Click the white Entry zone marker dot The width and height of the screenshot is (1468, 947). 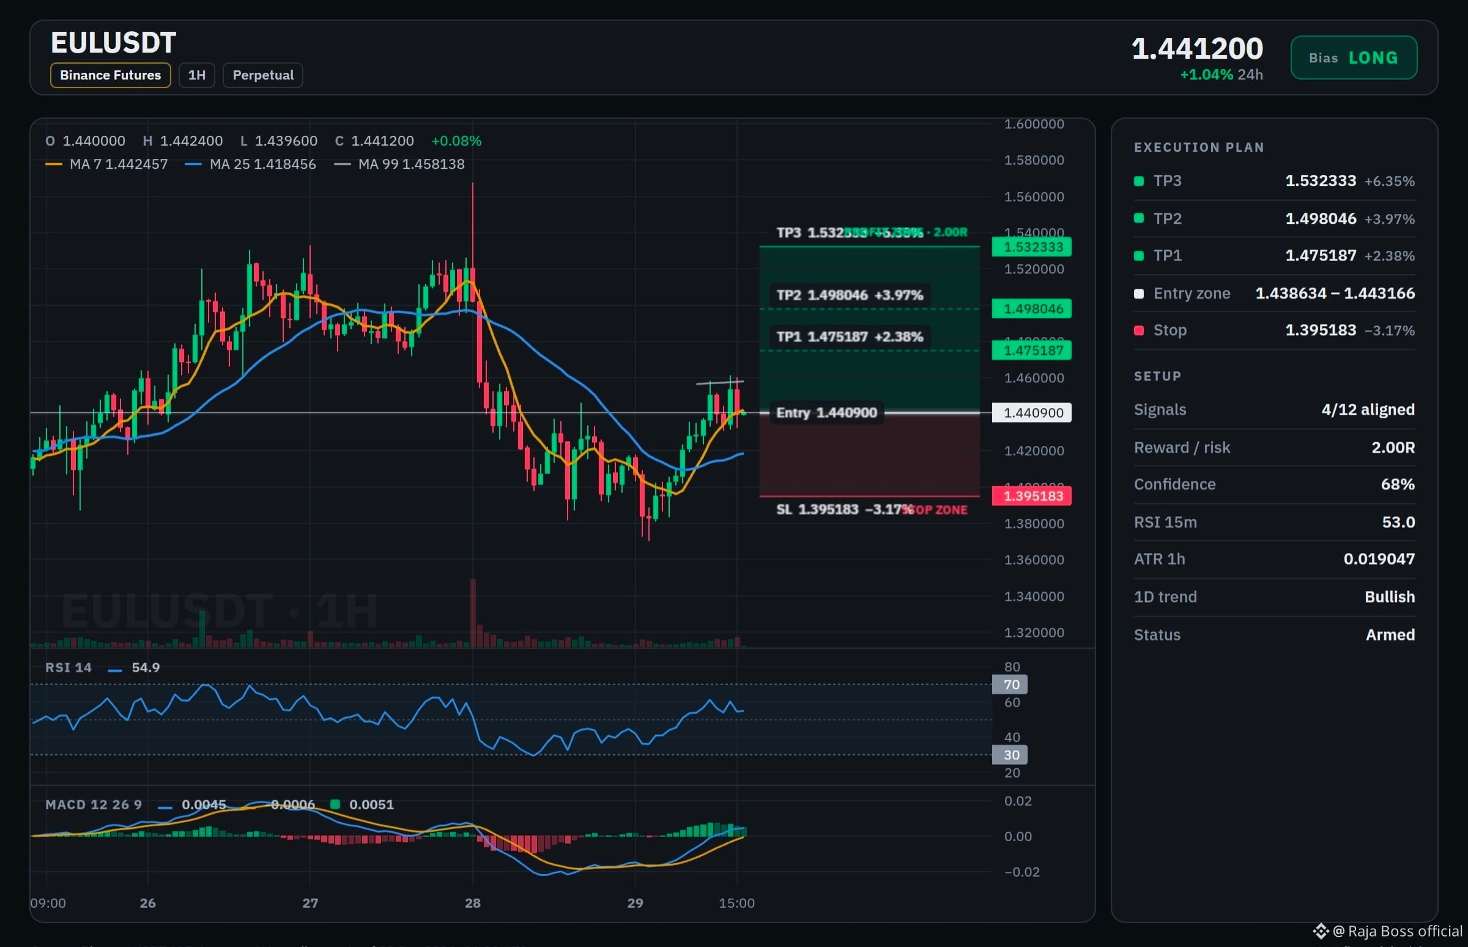(1138, 293)
